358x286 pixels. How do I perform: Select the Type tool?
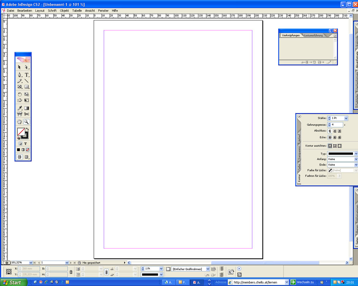click(26, 75)
